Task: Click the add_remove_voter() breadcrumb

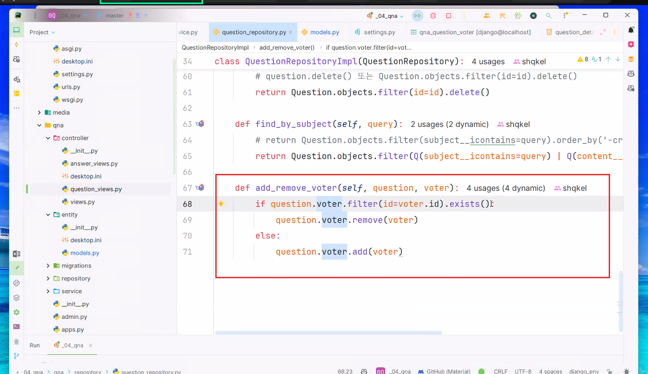Action: [x=287, y=48]
